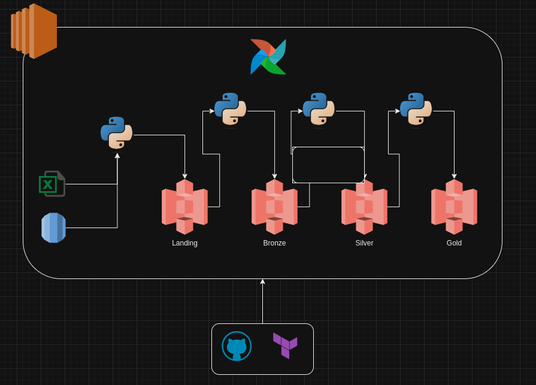Select the Python icon feeding the Gold bucket
Image resolution: width=536 pixels, height=385 pixels.
tap(416, 109)
